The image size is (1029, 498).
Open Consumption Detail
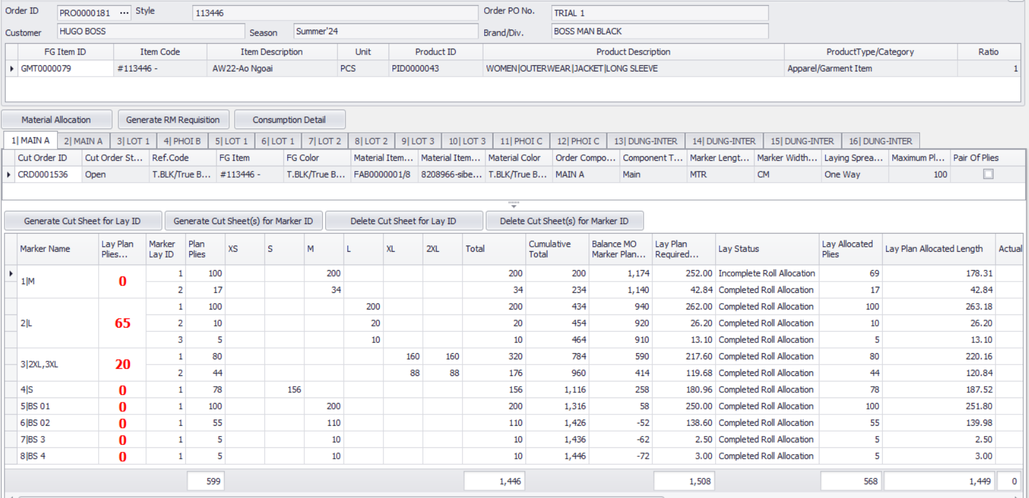pos(289,120)
